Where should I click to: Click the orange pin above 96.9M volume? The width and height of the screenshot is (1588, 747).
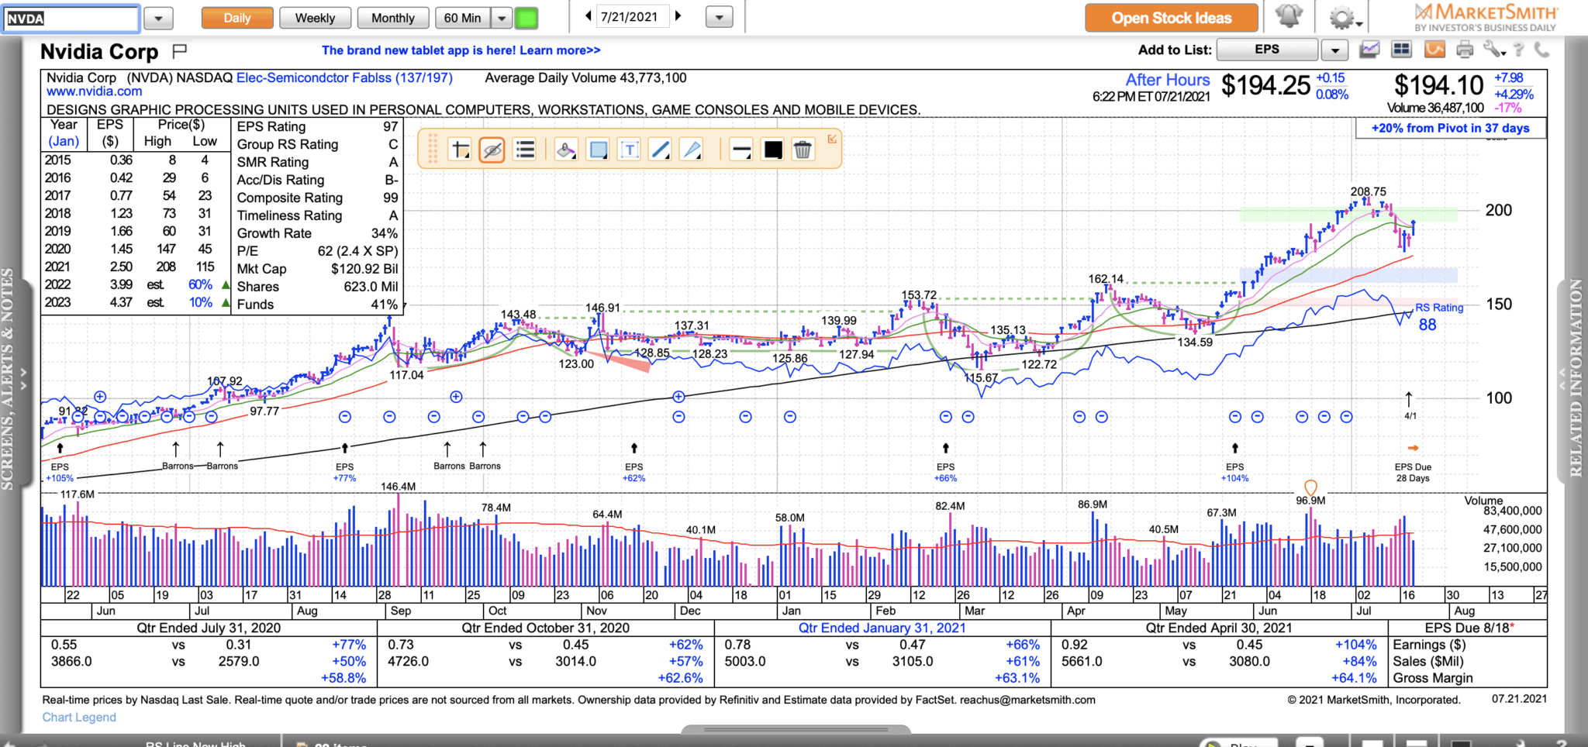(x=1310, y=487)
